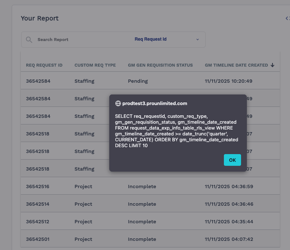Click the descending sort arrow icon
Viewport: 290px width, 250px height.
click(x=272, y=65)
